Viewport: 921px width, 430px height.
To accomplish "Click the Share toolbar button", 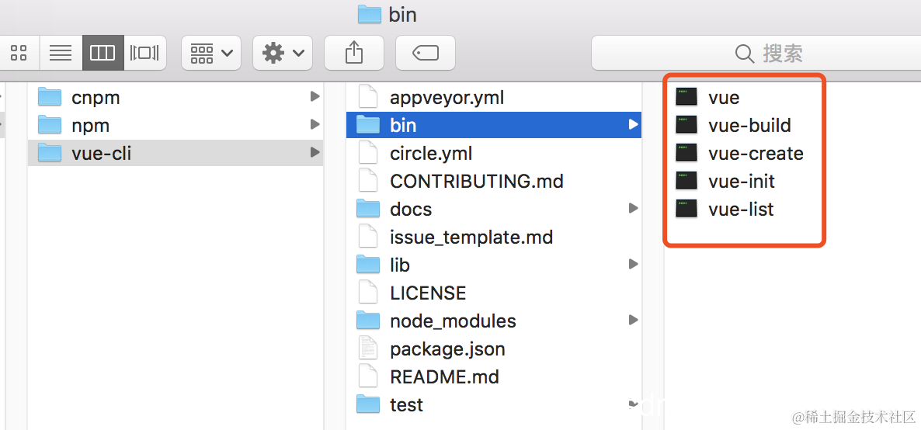I will click(353, 53).
